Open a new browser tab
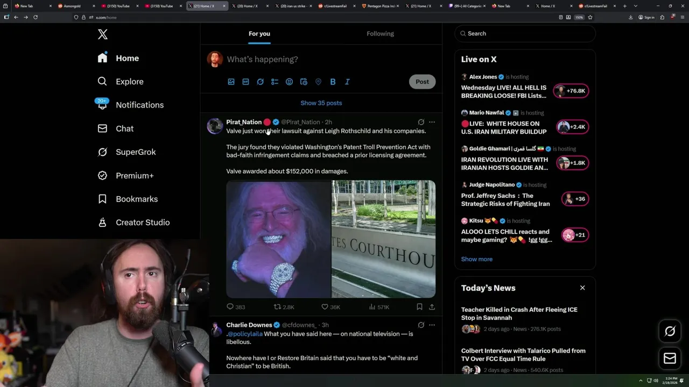The width and height of the screenshot is (689, 387). 625,6
